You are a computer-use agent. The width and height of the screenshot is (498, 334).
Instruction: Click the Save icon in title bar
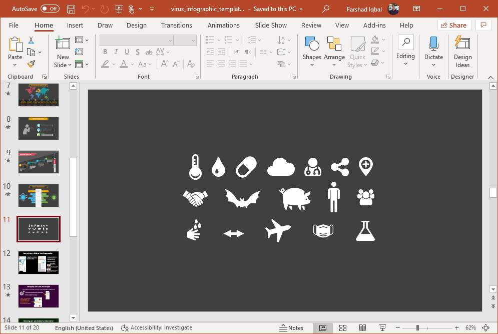click(x=71, y=9)
